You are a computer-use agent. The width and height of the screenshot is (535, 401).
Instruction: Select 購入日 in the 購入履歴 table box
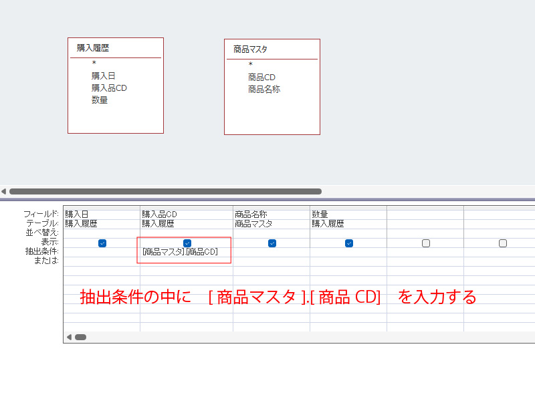(x=104, y=76)
